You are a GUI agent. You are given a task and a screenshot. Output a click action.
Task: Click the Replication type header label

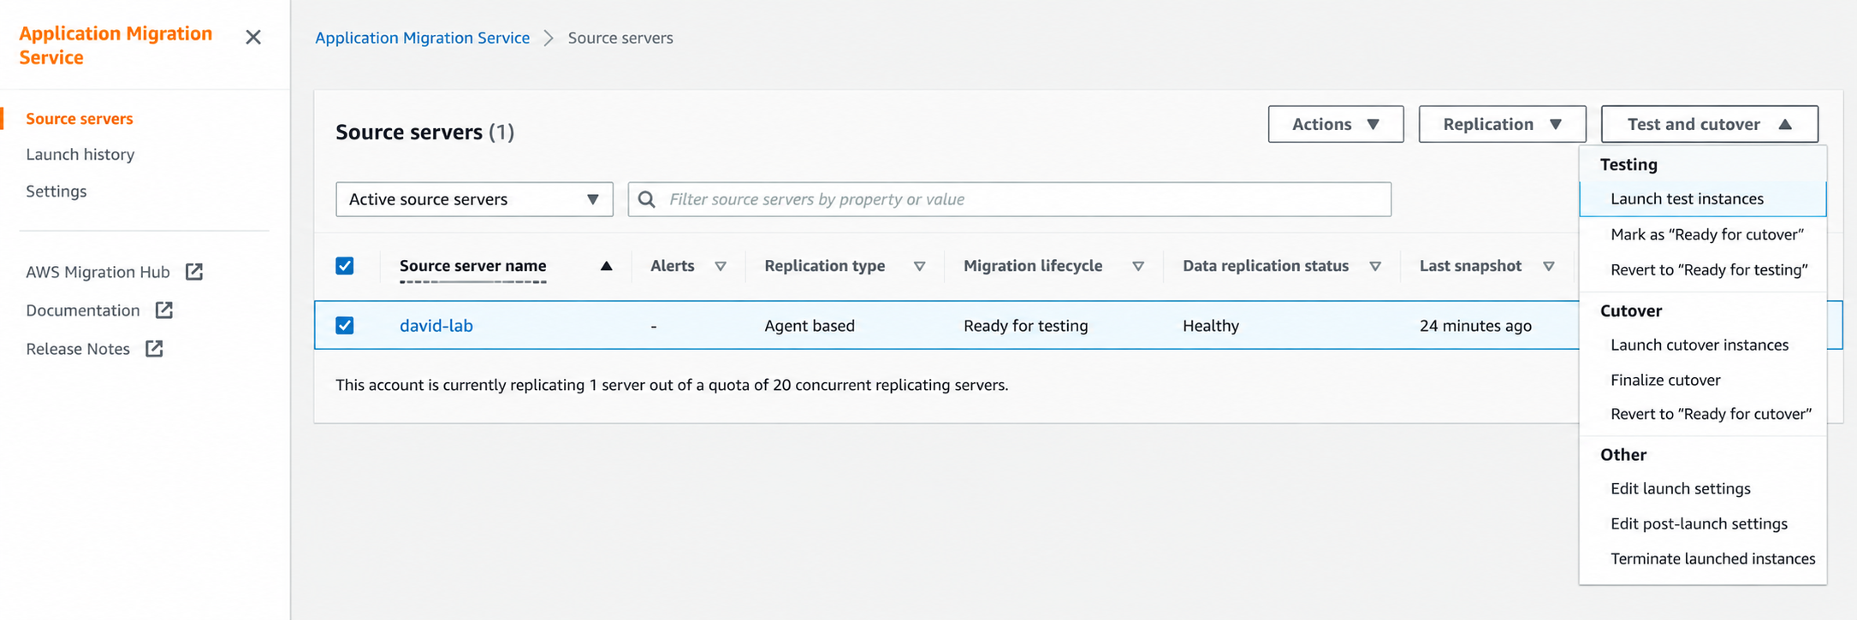pyautogui.click(x=825, y=266)
